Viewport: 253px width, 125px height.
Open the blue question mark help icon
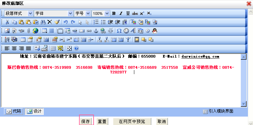point(76,48)
